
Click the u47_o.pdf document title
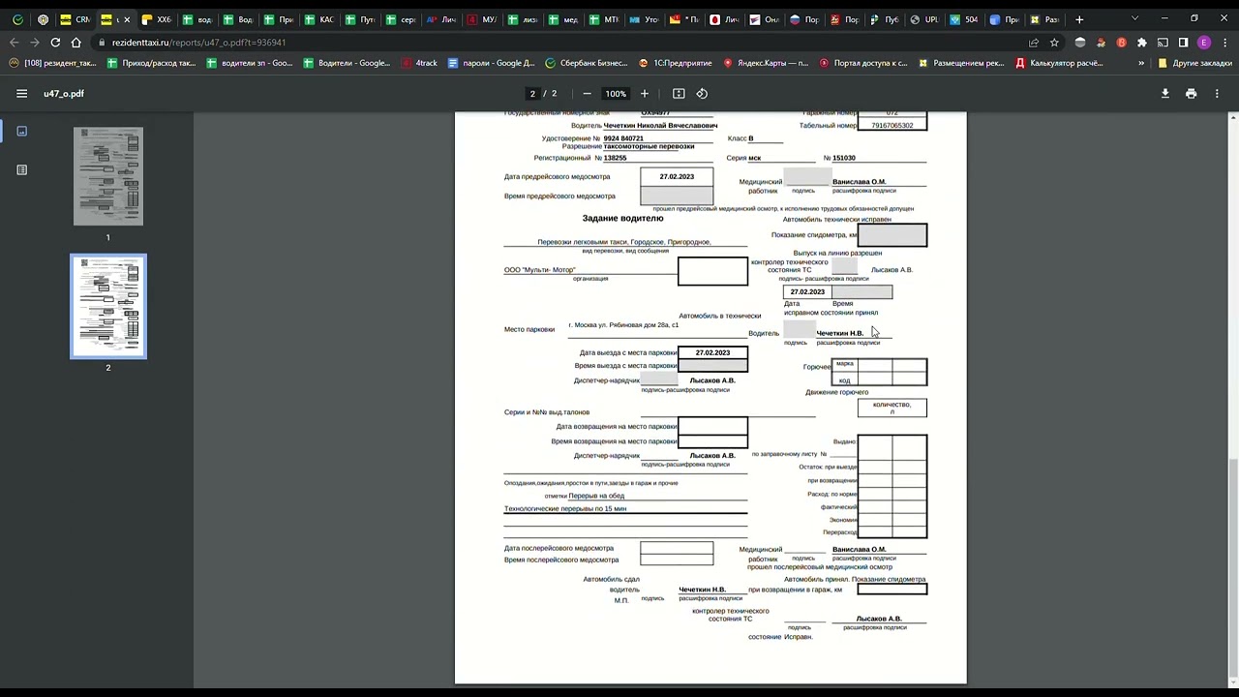pos(64,94)
